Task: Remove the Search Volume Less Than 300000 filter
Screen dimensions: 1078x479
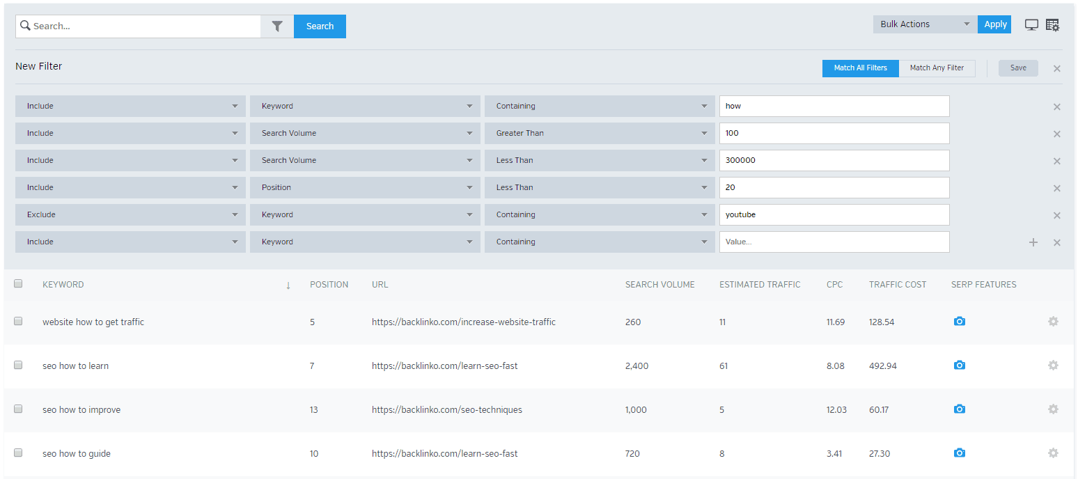Action: coord(1057,161)
